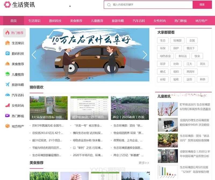
Task: Show next banner with right arrow
Action: coord(145,55)
